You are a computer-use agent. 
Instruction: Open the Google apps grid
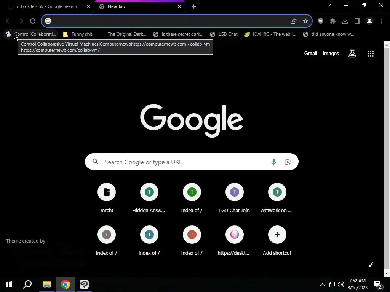(x=371, y=54)
